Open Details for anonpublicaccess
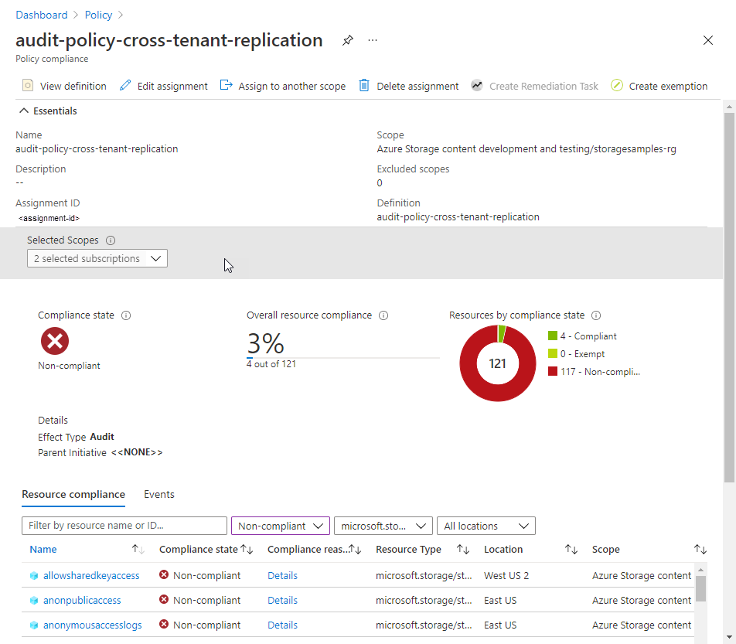 tap(282, 600)
